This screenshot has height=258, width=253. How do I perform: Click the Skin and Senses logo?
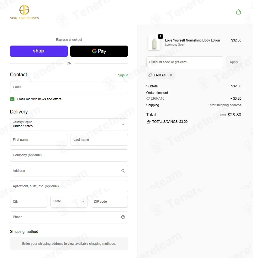coord(24,12)
